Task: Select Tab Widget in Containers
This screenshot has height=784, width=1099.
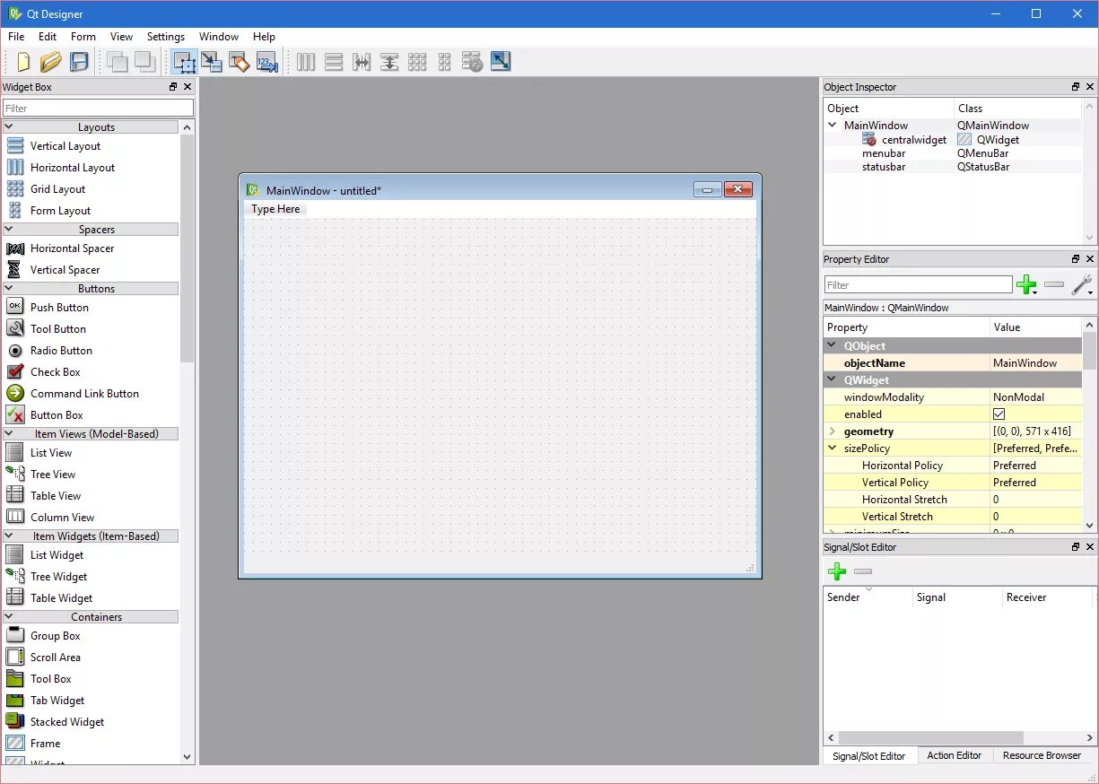Action: pyautogui.click(x=57, y=700)
